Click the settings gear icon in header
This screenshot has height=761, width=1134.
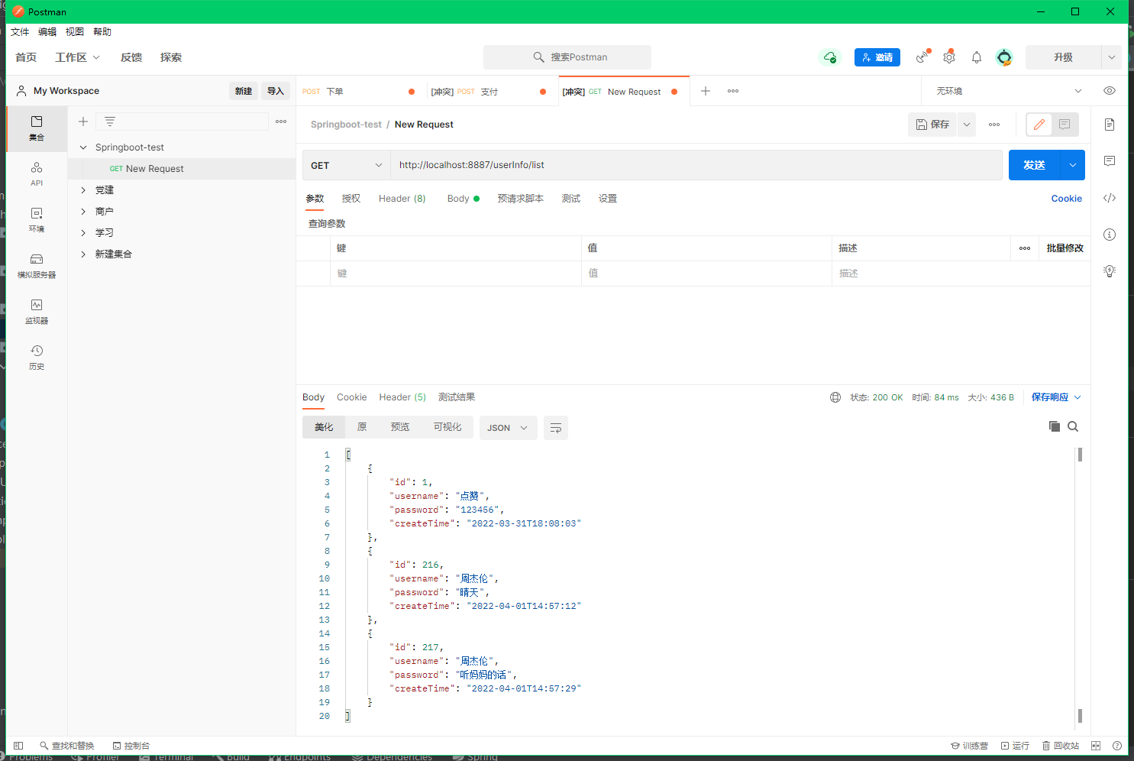[949, 57]
